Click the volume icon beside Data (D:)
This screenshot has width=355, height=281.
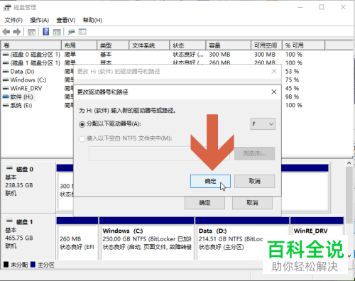[x=6, y=72]
